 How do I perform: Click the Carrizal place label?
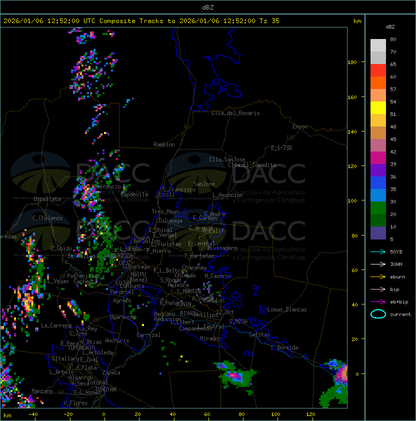(x=148, y=335)
